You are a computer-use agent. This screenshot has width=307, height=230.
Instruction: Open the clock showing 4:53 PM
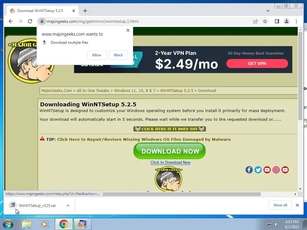(292, 224)
